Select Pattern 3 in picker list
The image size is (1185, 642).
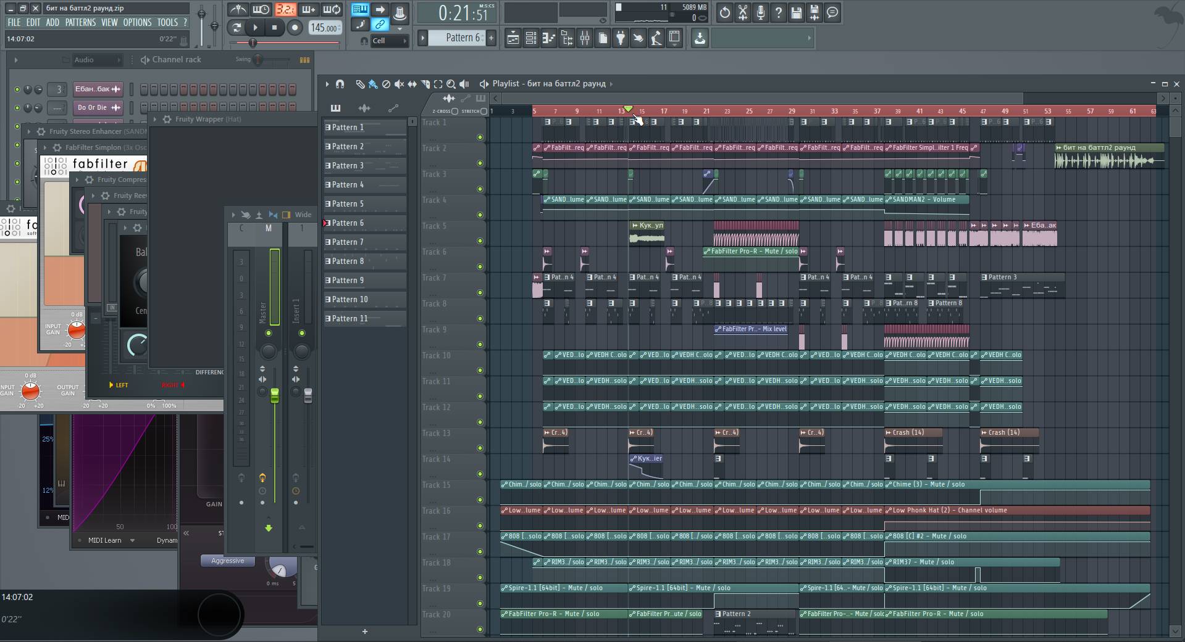tap(364, 165)
